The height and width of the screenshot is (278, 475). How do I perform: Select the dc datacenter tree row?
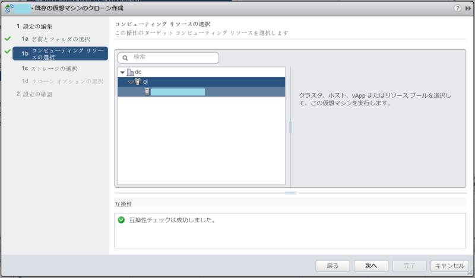[201, 72]
